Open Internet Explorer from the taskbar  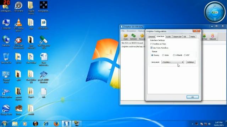pos(46,124)
